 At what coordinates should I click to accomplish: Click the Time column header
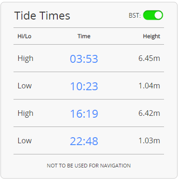(x=84, y=36)
